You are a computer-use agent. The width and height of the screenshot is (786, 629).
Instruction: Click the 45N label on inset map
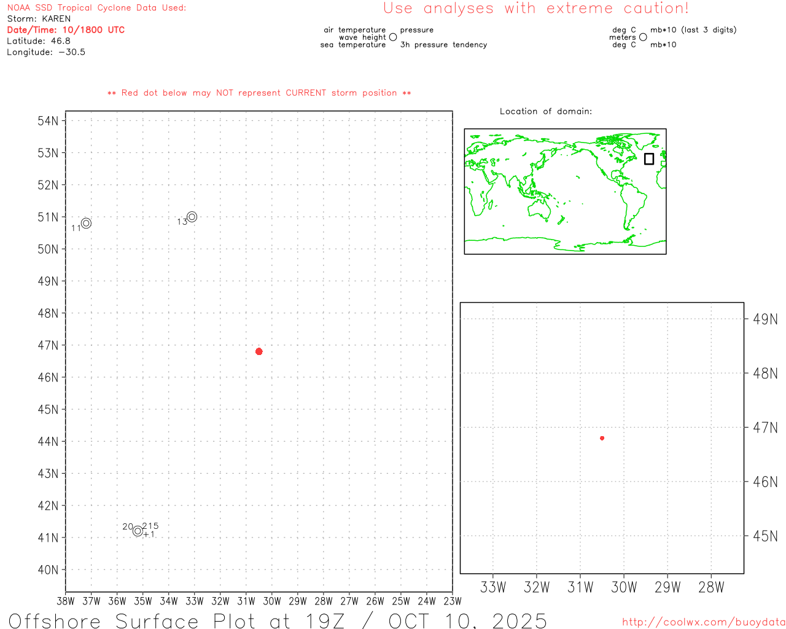765,536
